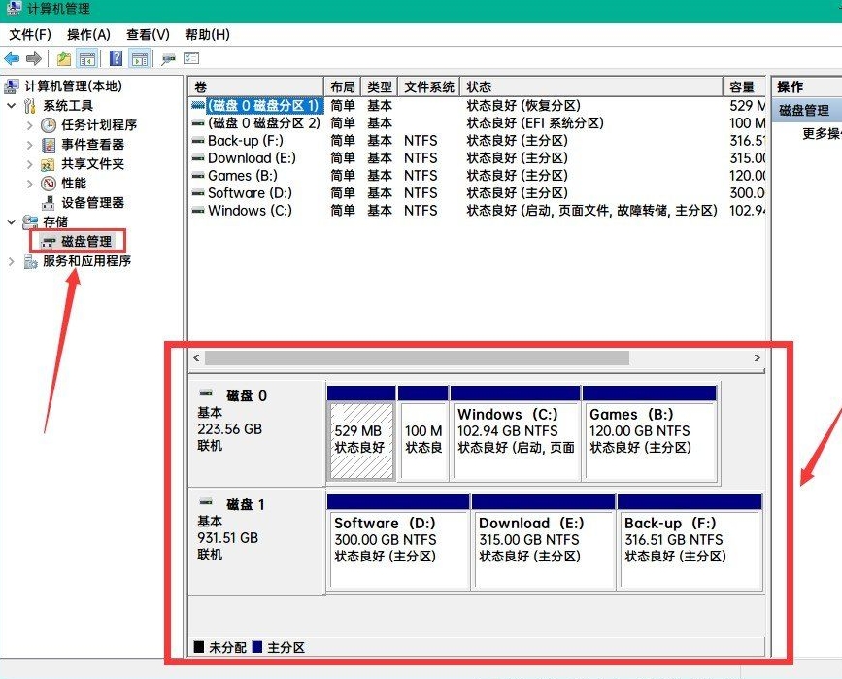The height and width of the screenshot is (679, 842).
Task: Click the Properties checklist toolbar icon
Action: 191,58
